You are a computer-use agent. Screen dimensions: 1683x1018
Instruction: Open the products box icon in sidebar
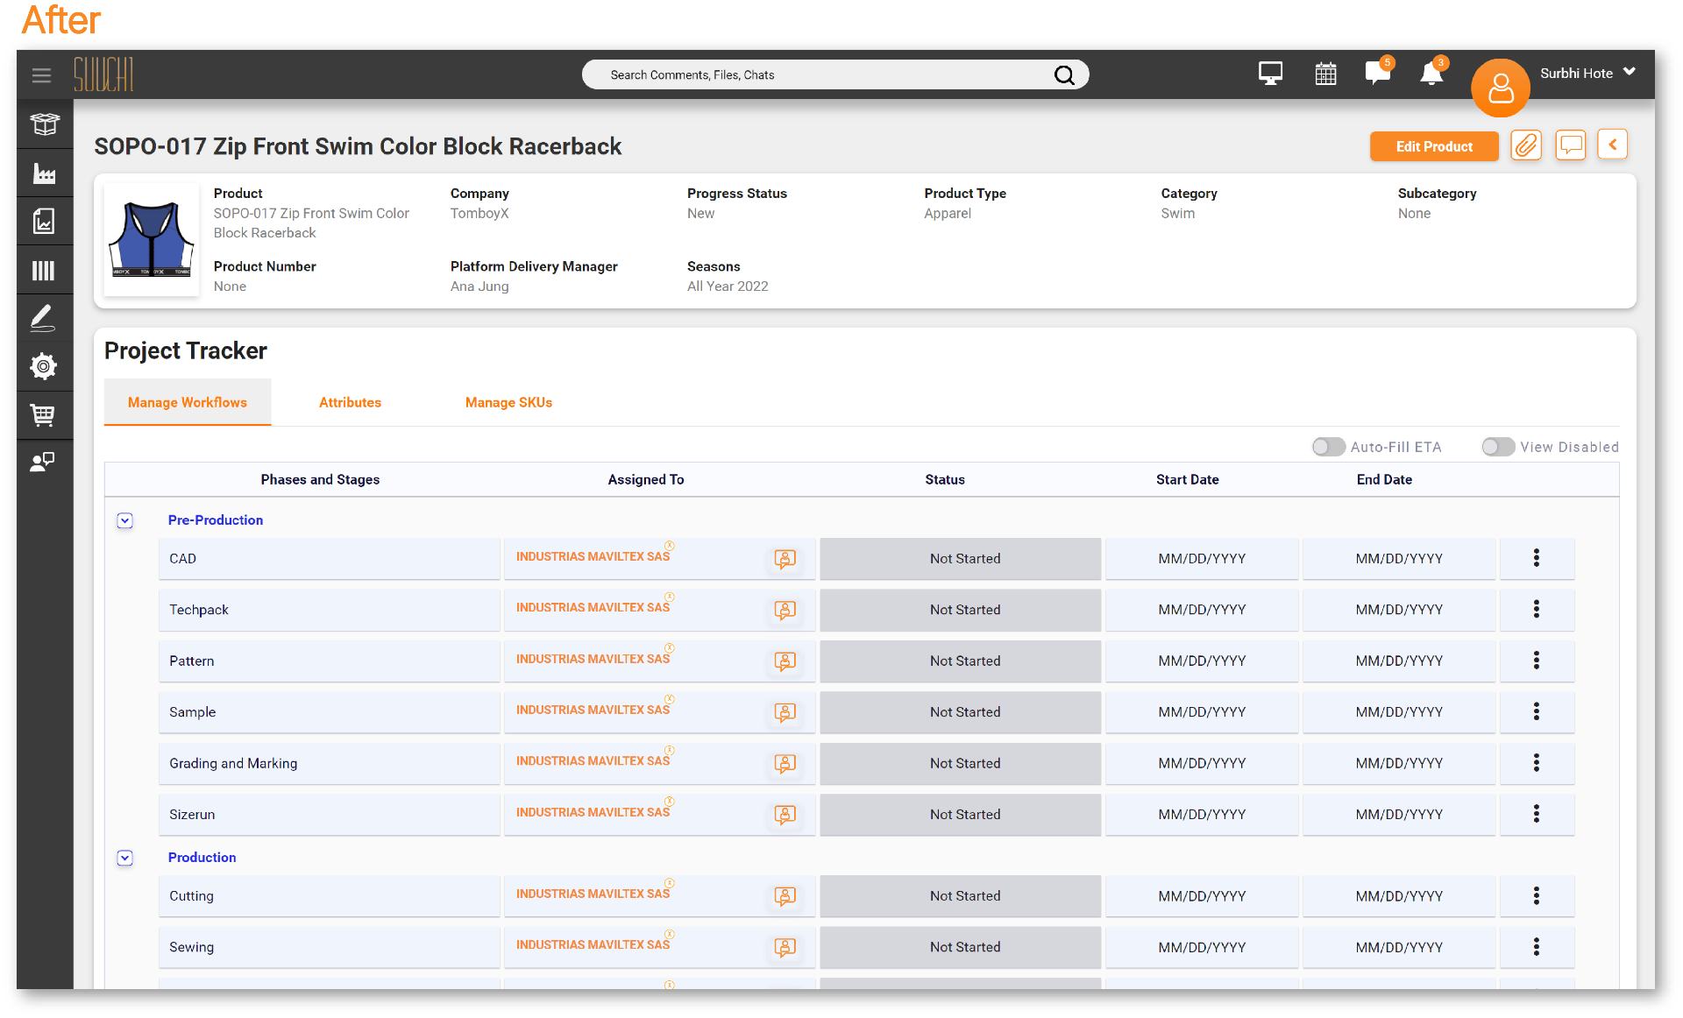pyautogui.click(x=44, y=124)
